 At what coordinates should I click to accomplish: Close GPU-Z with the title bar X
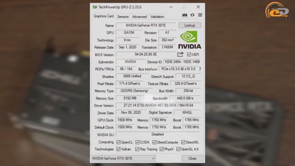[198, 7]
